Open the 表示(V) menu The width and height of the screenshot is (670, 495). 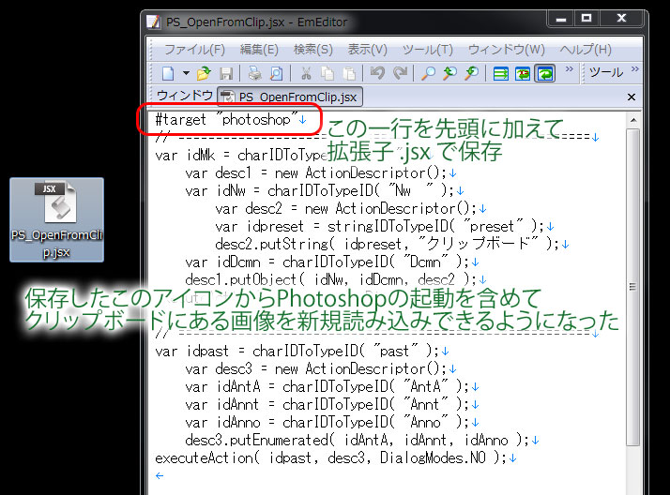tap(367, 50)
